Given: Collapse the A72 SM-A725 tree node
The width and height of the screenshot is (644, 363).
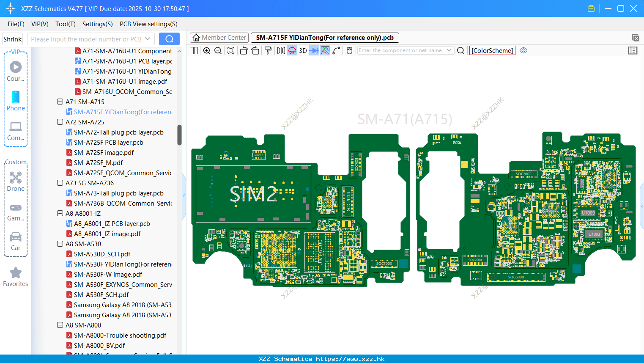Looking at the screenshot, I should (60, 122).
